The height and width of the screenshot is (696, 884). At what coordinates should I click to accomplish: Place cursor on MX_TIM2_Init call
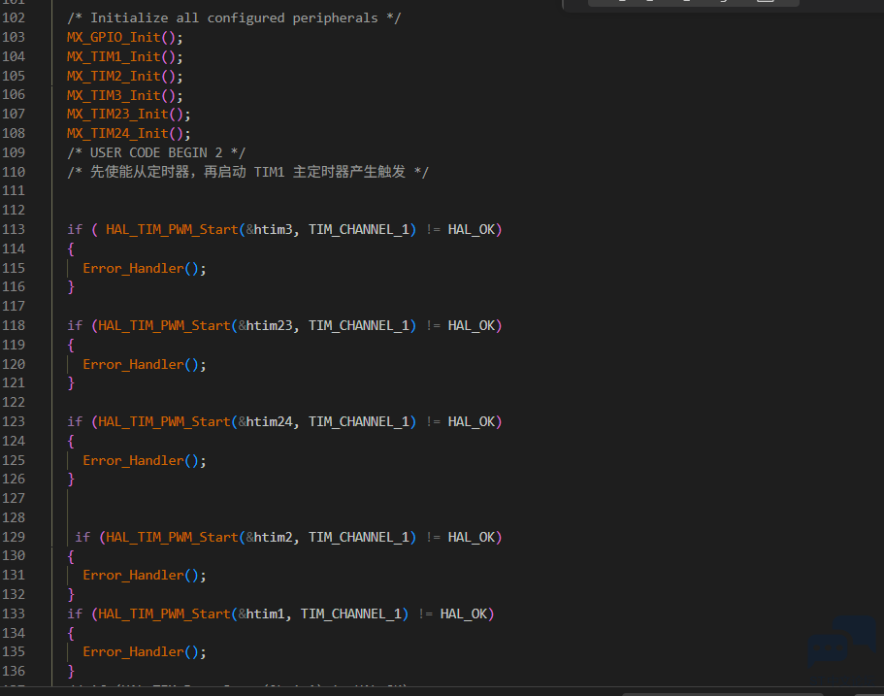pos(124,76)
